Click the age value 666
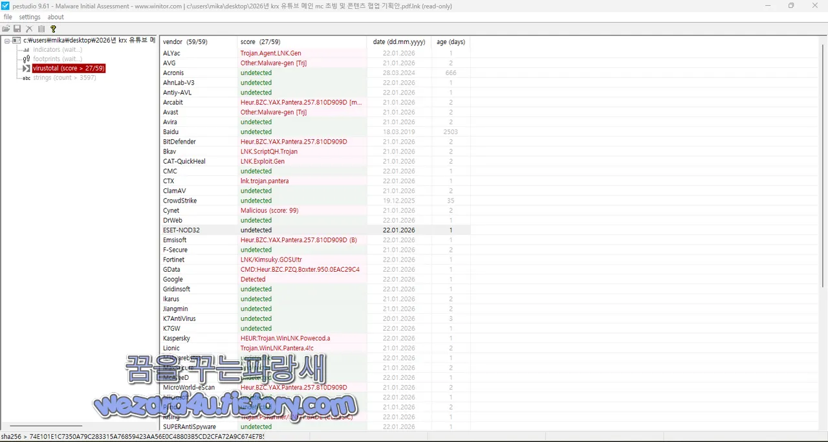The height and width of the screenshot is (442, 828). [451, 73]
